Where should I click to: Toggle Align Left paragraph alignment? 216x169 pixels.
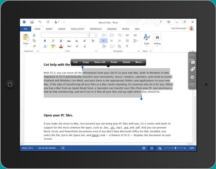point(103,41)
